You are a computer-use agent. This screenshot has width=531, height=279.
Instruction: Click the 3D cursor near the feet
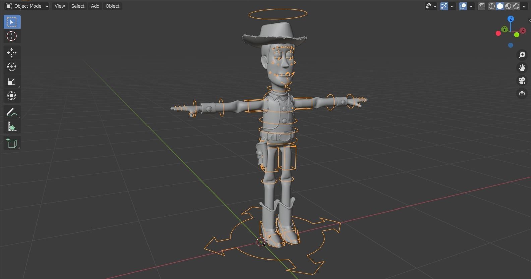point(261,242)
